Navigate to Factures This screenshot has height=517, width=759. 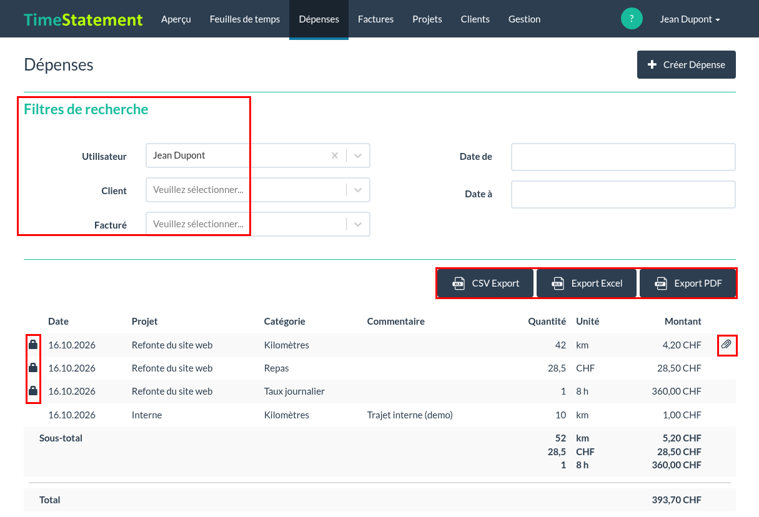[376, 19]
